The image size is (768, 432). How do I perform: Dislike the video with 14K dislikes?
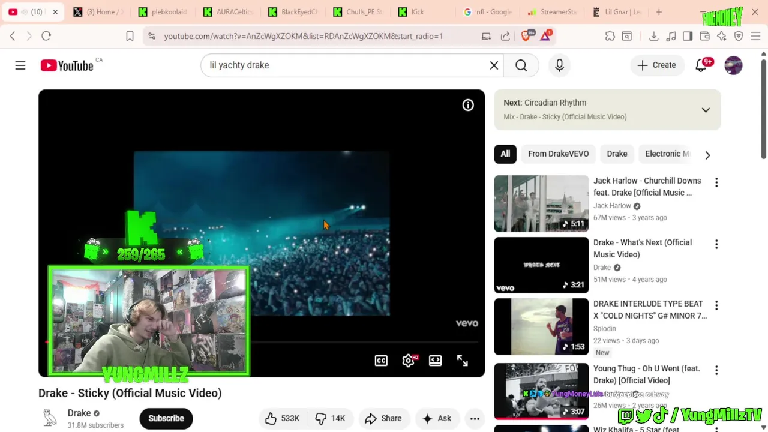coord(330,418)
